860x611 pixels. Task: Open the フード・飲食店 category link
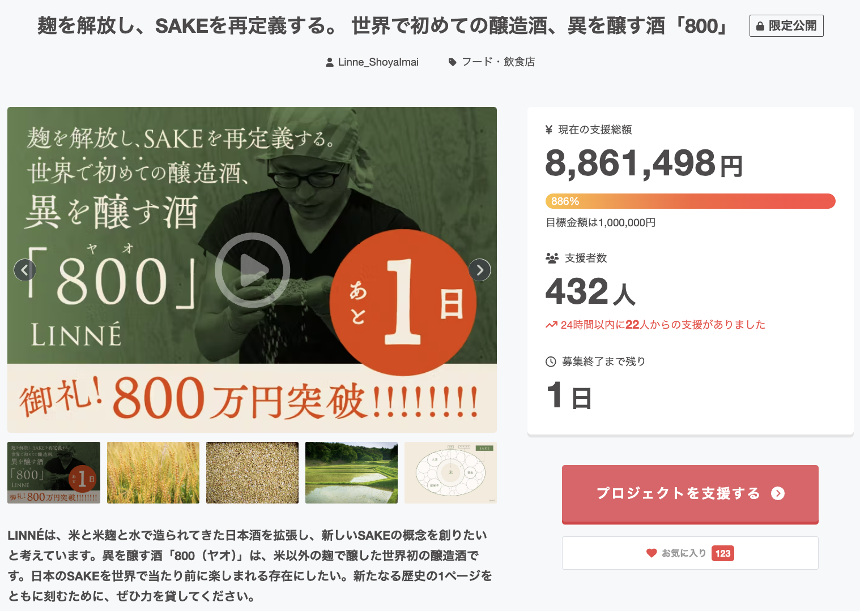coord(498,62)
